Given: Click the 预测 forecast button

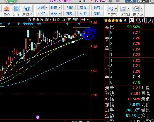Looking at the screenshot, I should (x=76, y=20).
